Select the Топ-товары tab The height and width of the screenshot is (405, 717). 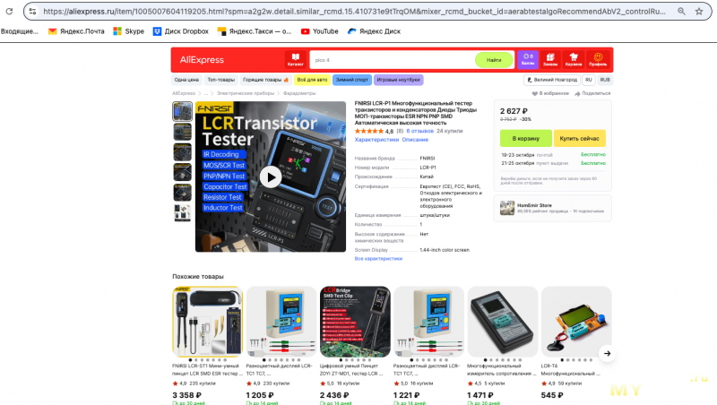click(x=220, y=80)
